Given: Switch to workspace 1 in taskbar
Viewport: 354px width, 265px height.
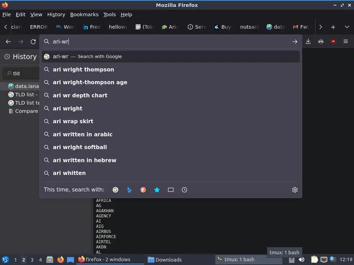Looking at the screenshot, I should point(15,260).
